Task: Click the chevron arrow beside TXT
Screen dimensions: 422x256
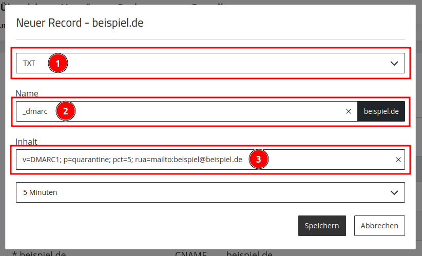Action: pyautogui.click(x=394, y=64)
